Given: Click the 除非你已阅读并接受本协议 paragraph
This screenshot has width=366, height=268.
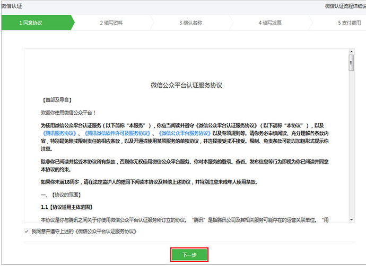Looking at the screenshot, I should (185, 165).
